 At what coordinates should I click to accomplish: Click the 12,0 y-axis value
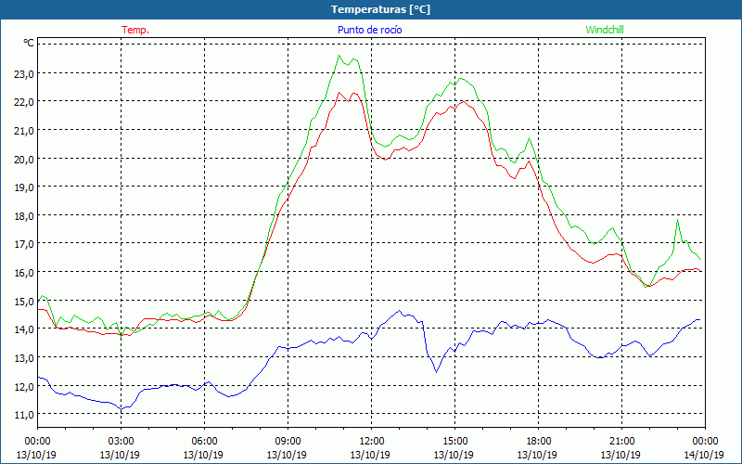pos(24,386)
